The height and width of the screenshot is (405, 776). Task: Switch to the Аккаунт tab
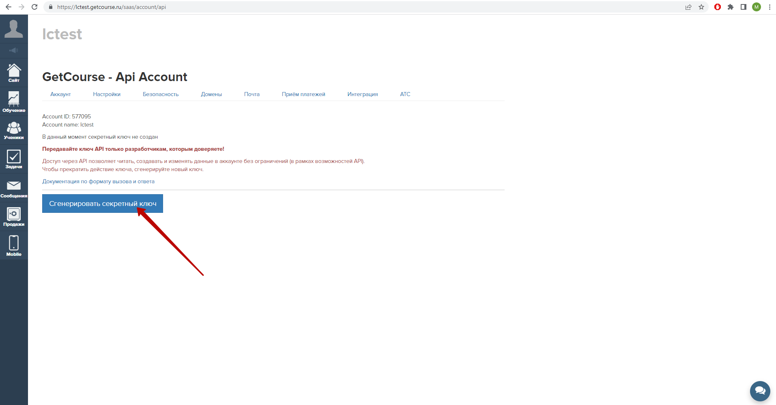pos(60,94)
